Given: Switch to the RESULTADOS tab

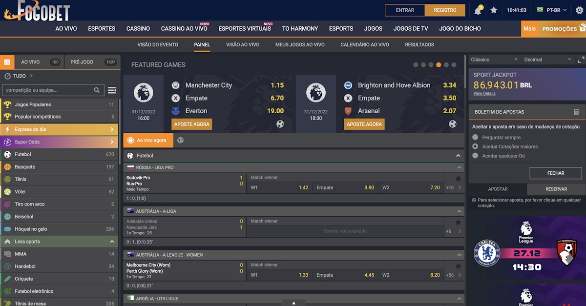Looking at the screenshot, I should point(419,44).
